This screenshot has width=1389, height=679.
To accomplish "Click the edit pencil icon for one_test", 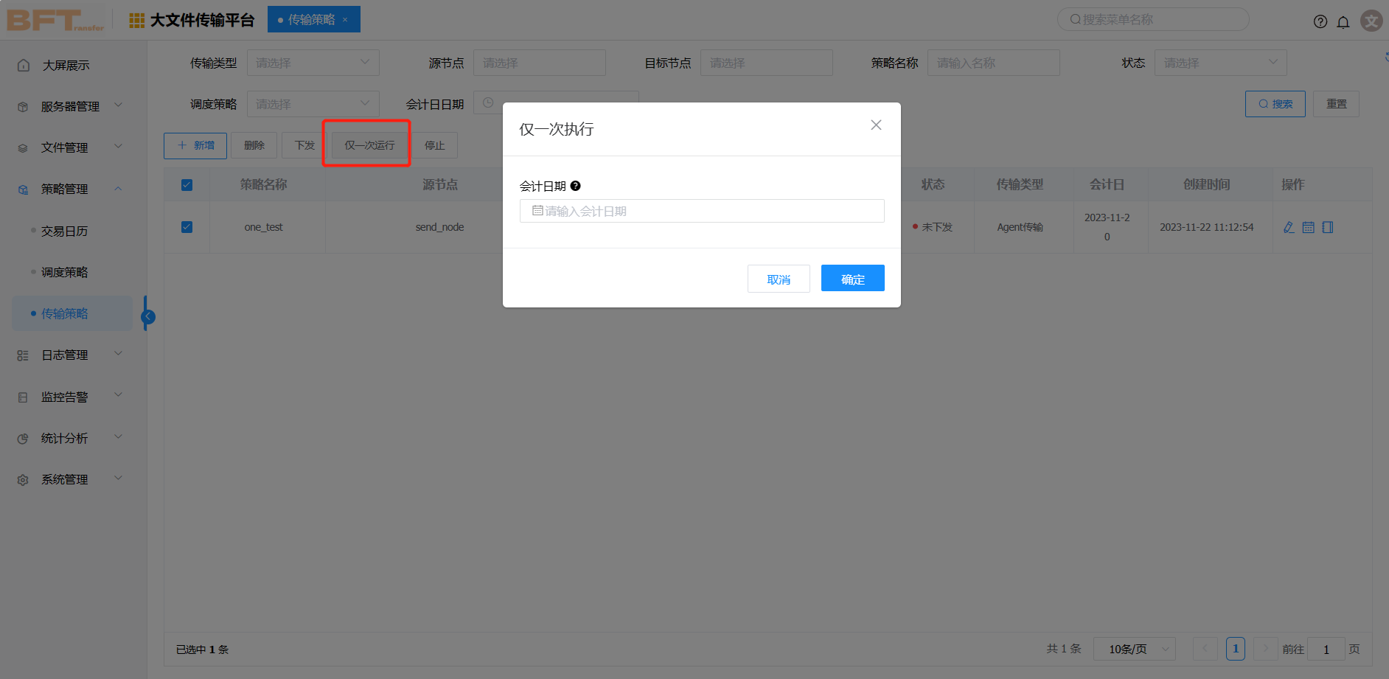I will pyautogui.click(x=1289, y=227).
